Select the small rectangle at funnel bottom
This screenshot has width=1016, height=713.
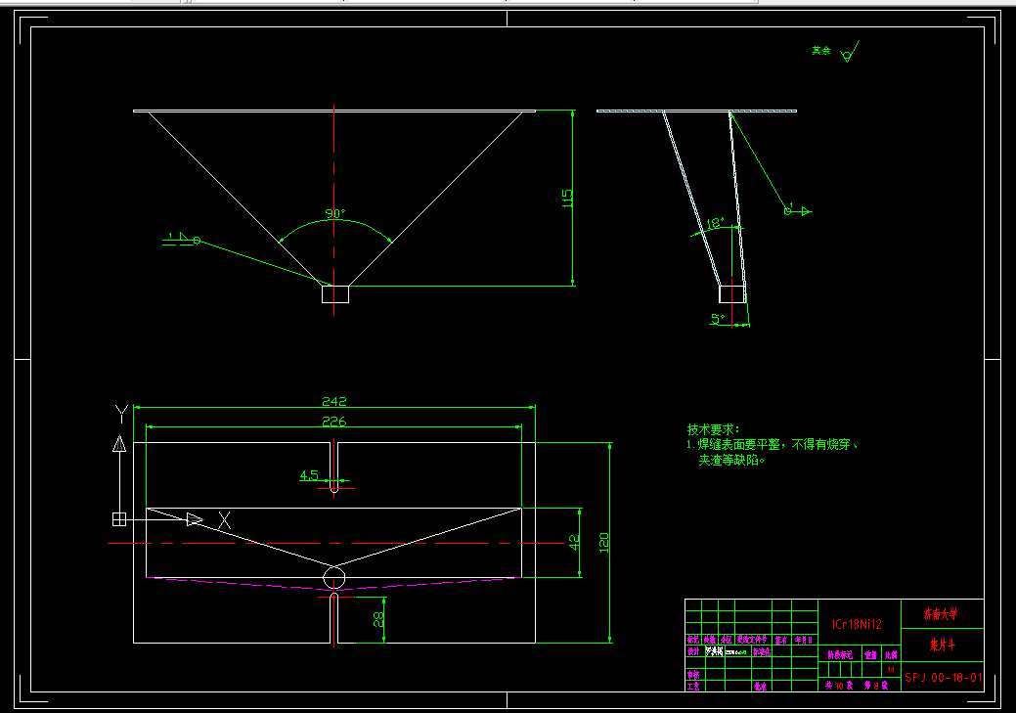click(x=335, y=293)
